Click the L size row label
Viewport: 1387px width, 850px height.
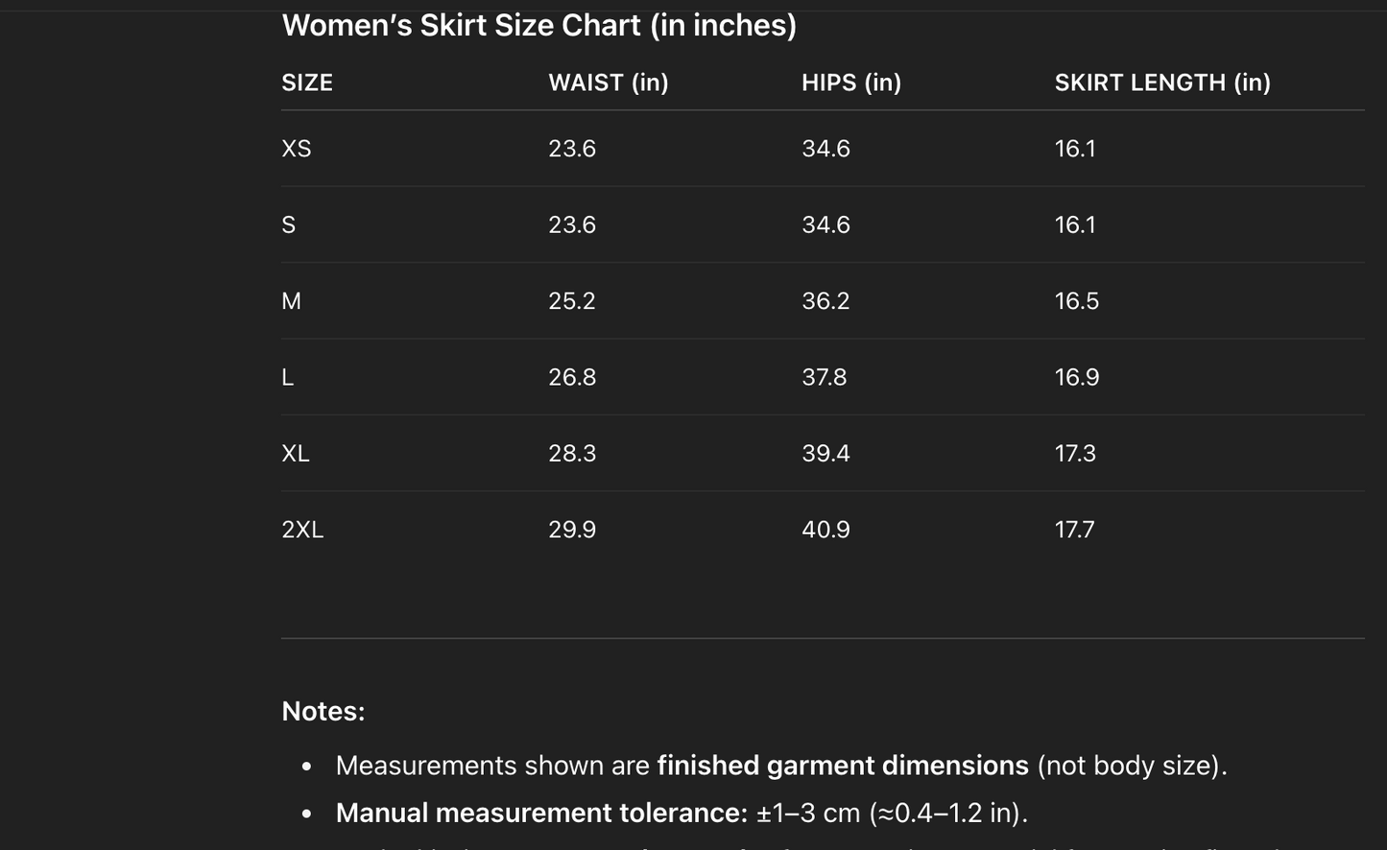tap(288, 378)
